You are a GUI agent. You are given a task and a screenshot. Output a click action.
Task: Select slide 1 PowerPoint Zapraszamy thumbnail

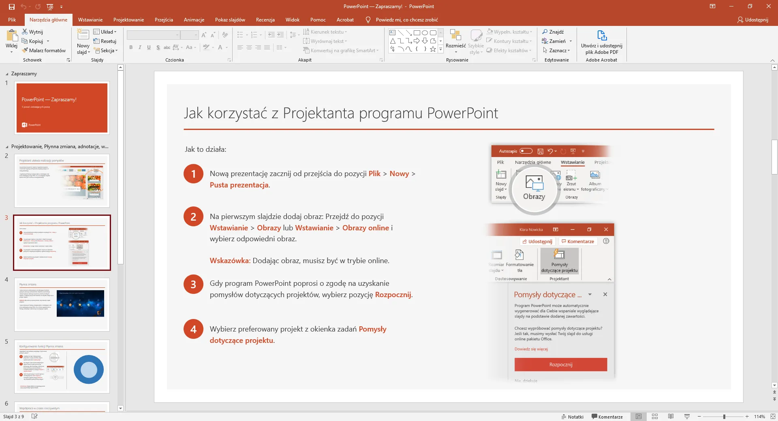pos(62,108)
